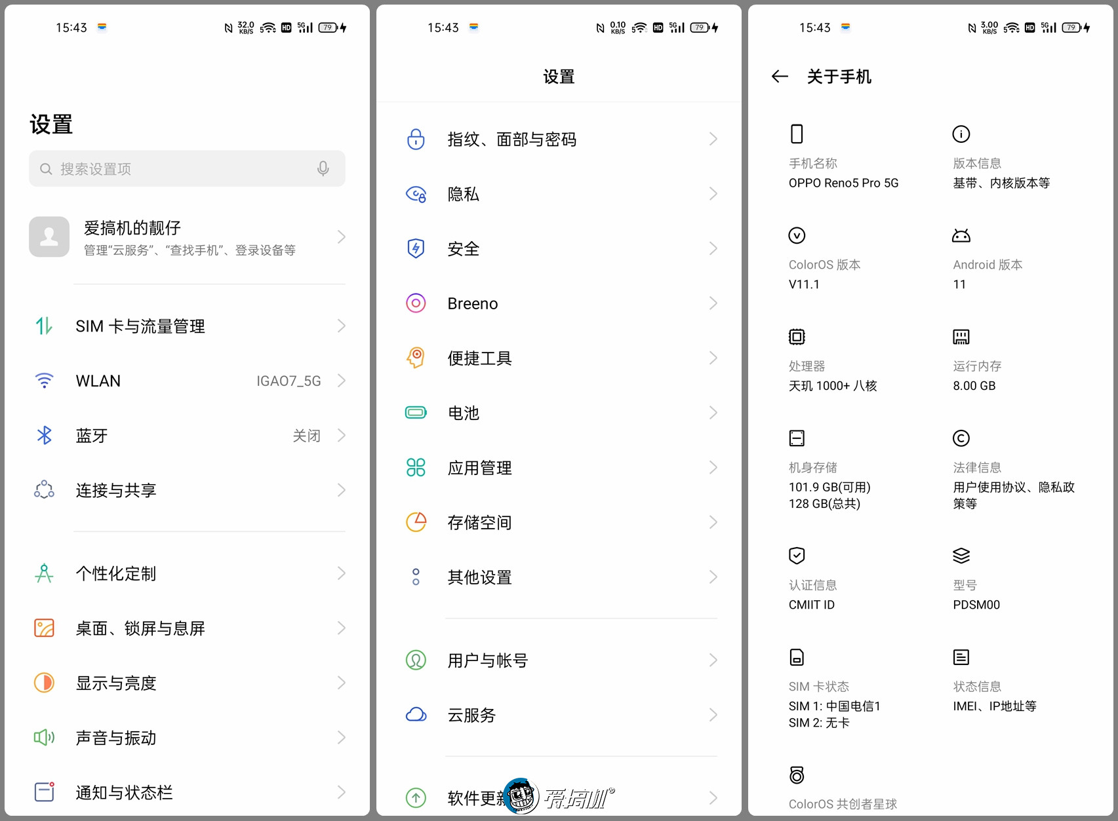Select the 蓝牙 Bluetooth icon
The image size is (1118, 821).
coord(44,435)
